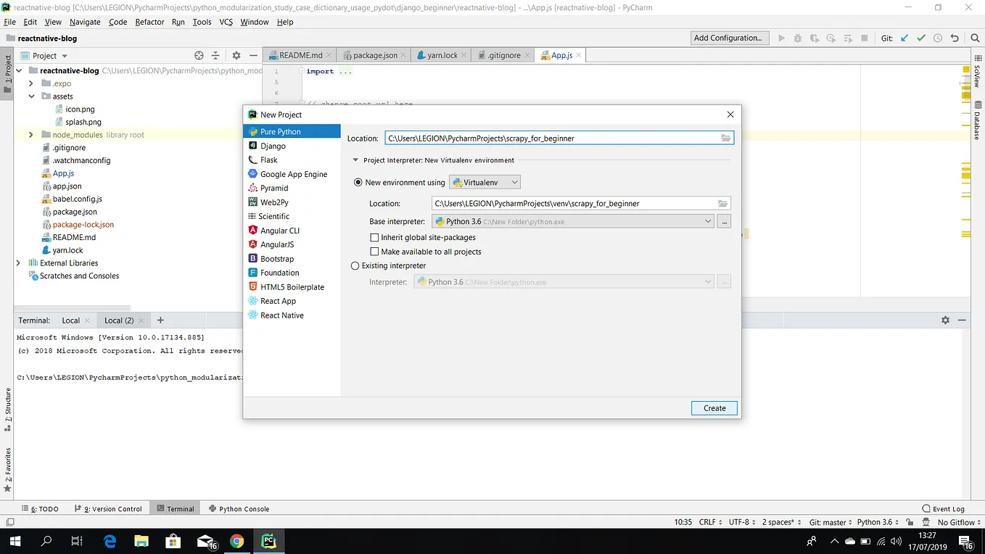
Task: Click the Add Configuration button
Action: tap(728, 37)
